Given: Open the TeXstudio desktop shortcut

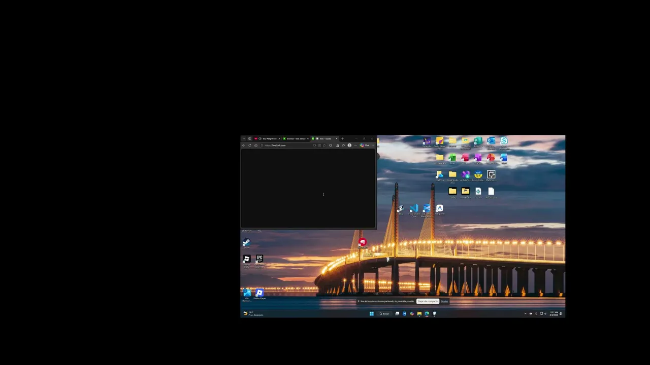Looking at the screenshot, I should [427, 142].
